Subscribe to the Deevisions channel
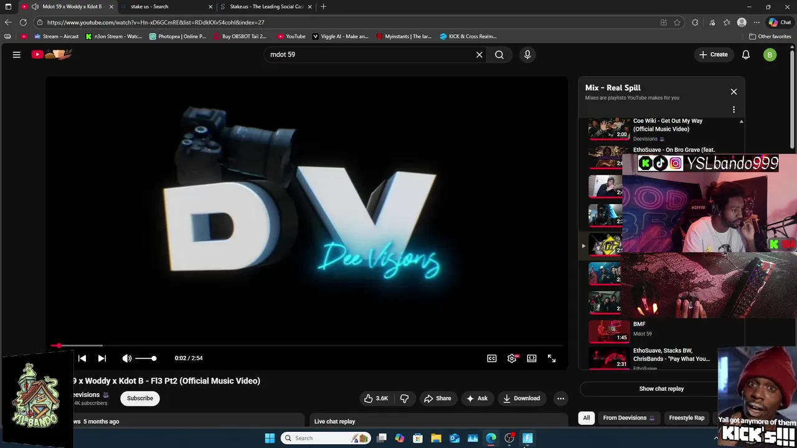The image size is (797, 448). pyautogui.click(x=140, y=398)
